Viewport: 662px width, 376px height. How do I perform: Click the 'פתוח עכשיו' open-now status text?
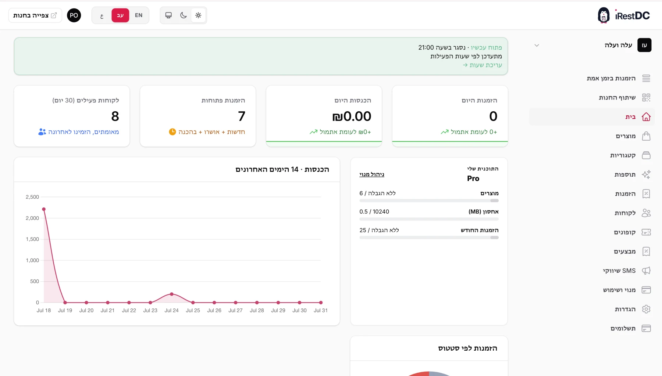[486, 48]
